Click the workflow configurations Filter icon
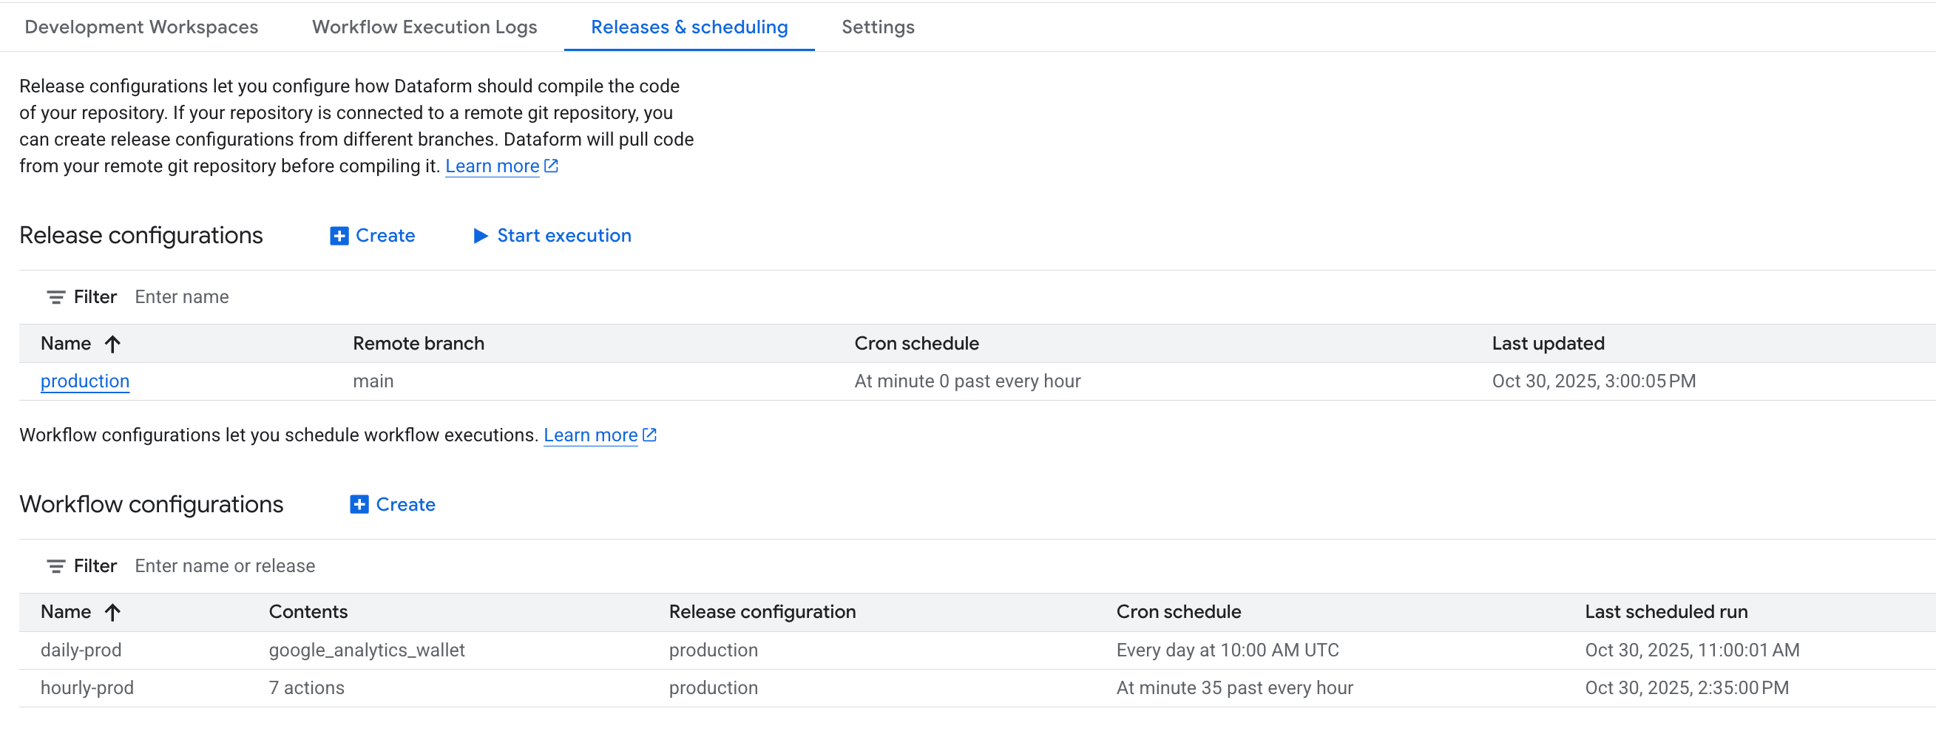 point(55,566)
